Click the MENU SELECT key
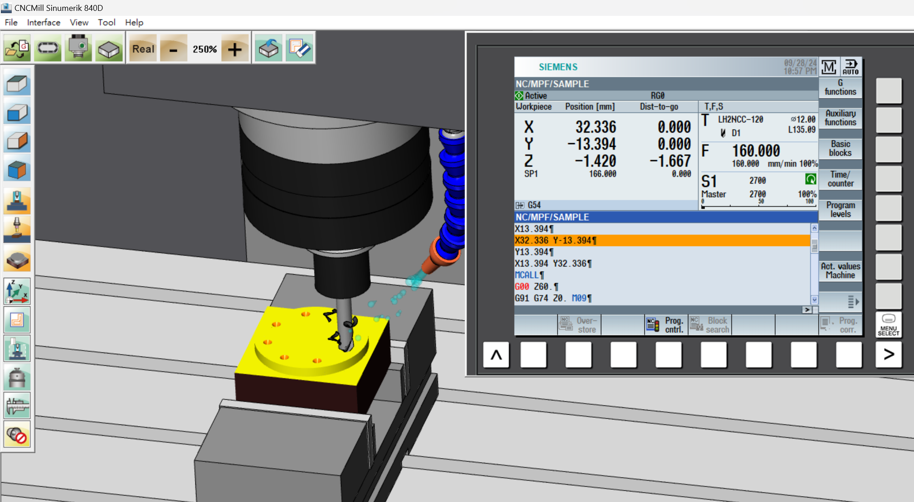Image resolution: width=914 pixels, height=502 pixels. click(888, 325)
